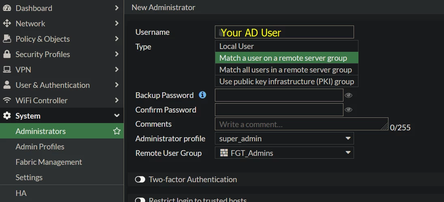Viewport: 444px width, 202px height.
Task: Toggle the Administrators favorite star
Action: [x=117, y=131]
